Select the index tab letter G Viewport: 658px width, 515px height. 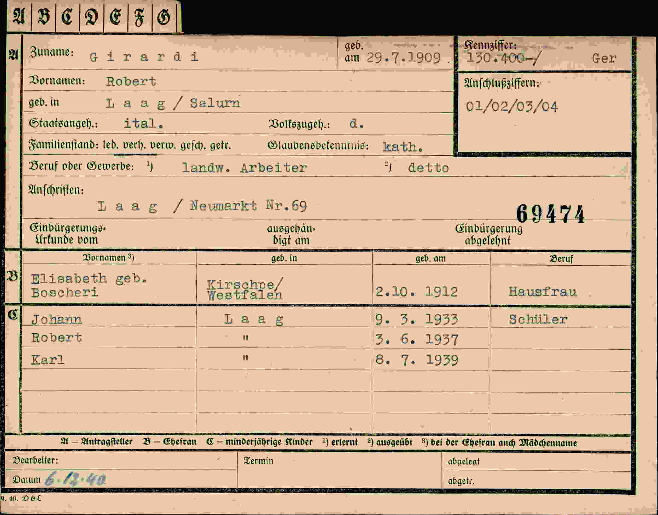tap(164, 17)
